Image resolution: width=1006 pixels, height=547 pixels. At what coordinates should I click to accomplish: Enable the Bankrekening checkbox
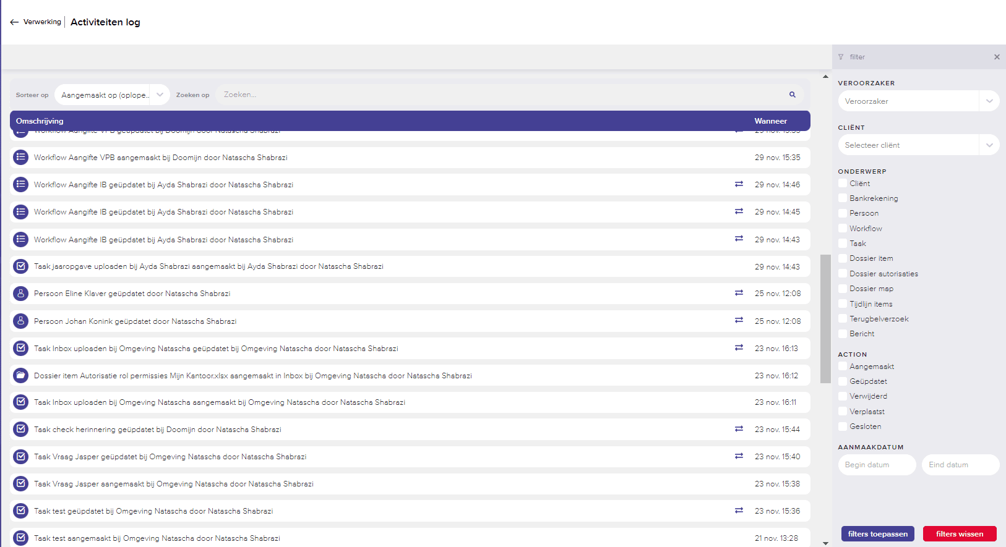click(843, 198)
